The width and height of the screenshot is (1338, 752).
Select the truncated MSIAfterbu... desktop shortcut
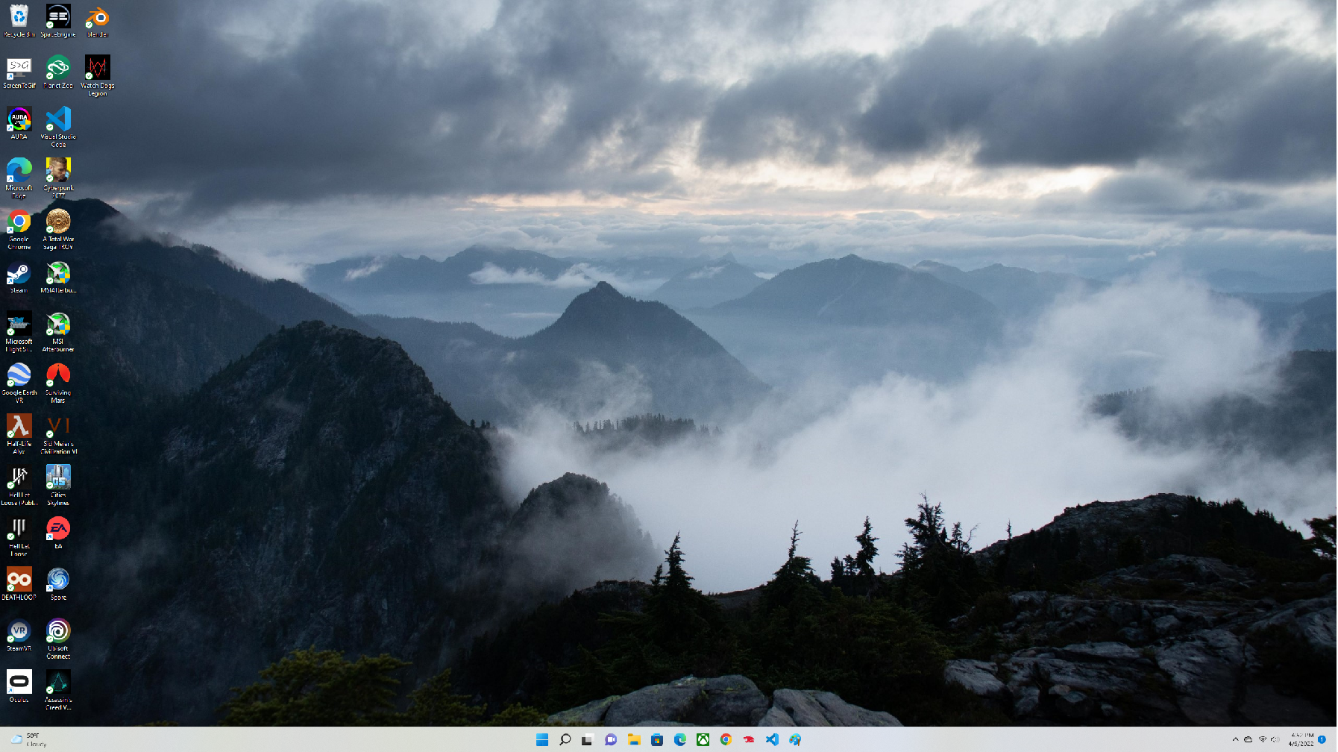pos(58,278)
